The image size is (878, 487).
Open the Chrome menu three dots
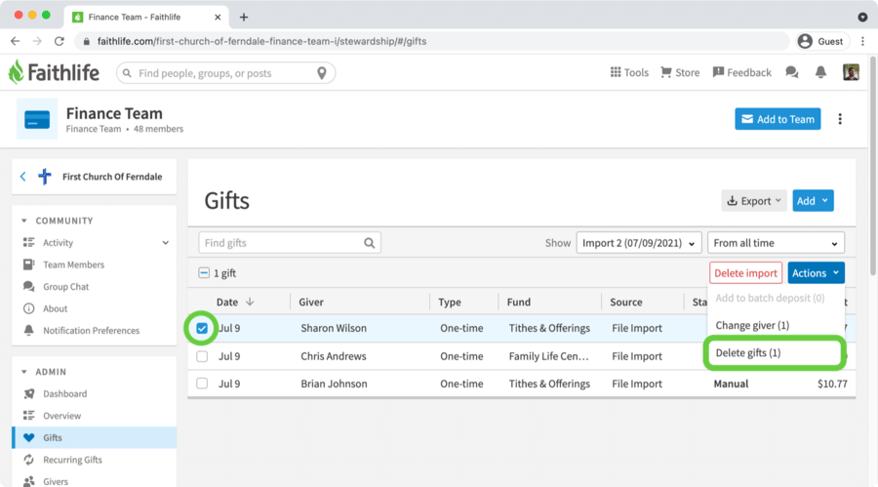pos(863,41)
